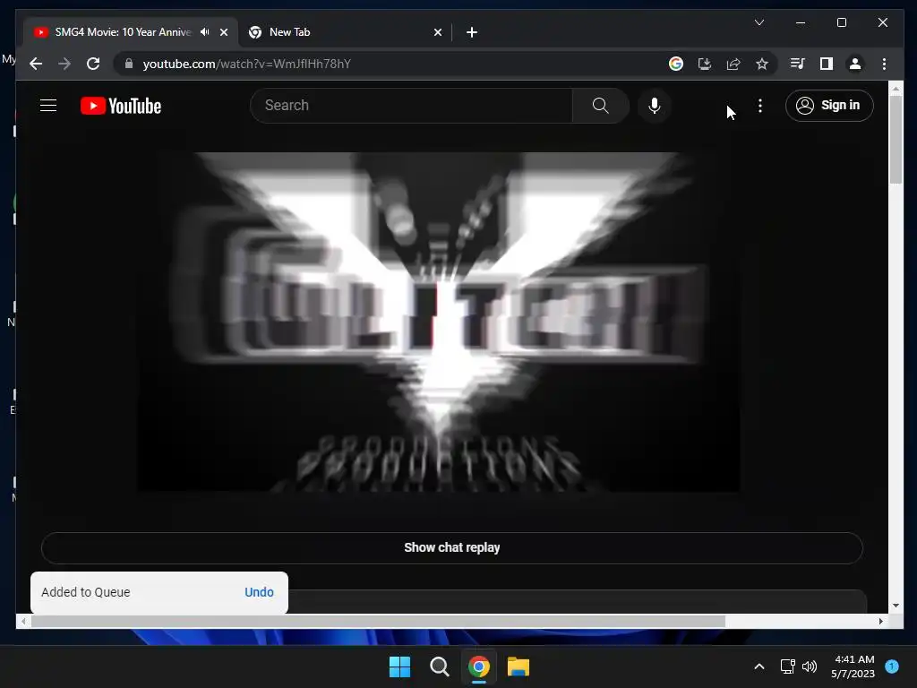Open a new browser tab

pos(472,32)
